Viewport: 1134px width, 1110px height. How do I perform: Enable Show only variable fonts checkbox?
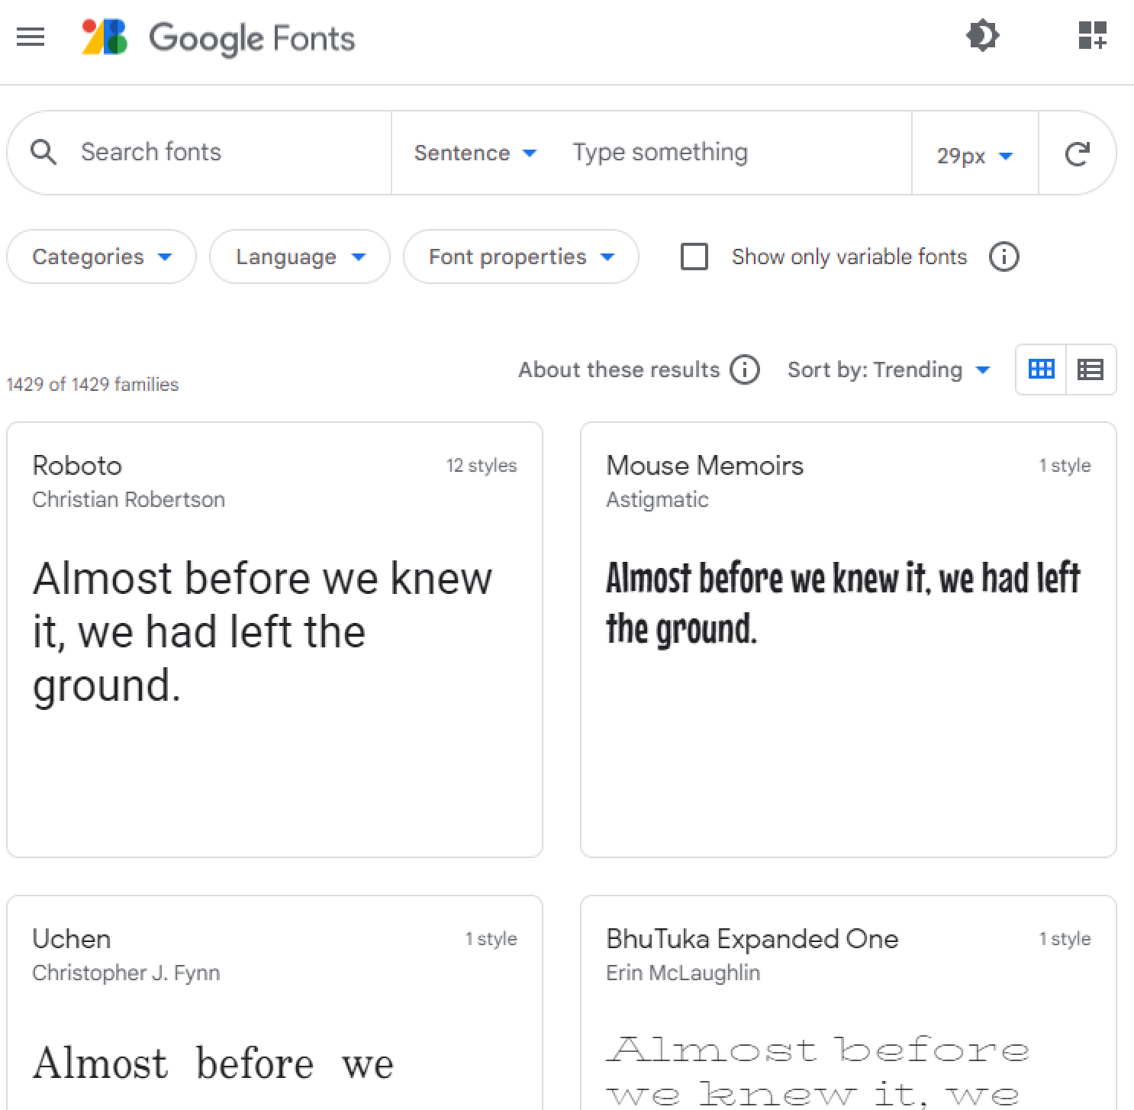click(x=694, y=257)
